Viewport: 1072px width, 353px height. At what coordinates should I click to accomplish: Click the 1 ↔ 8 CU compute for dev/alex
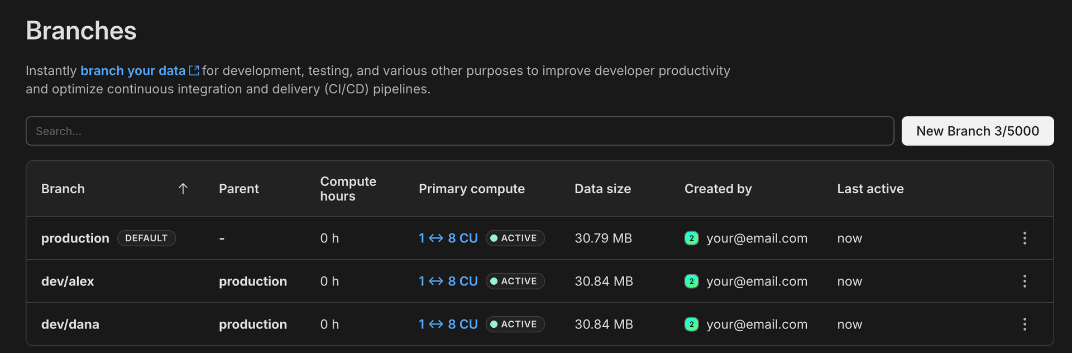pos(448,281)
